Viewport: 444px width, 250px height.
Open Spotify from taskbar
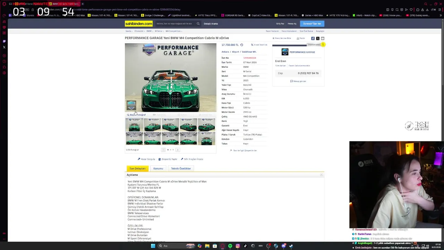point(230,246)
